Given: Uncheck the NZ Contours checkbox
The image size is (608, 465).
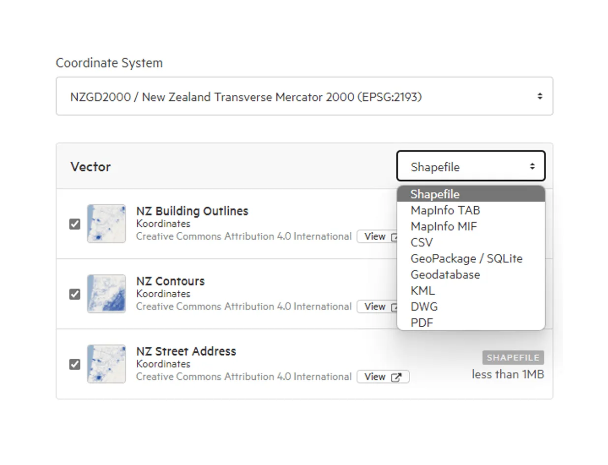Looking at the screenshot, I should tap(75, 294).
